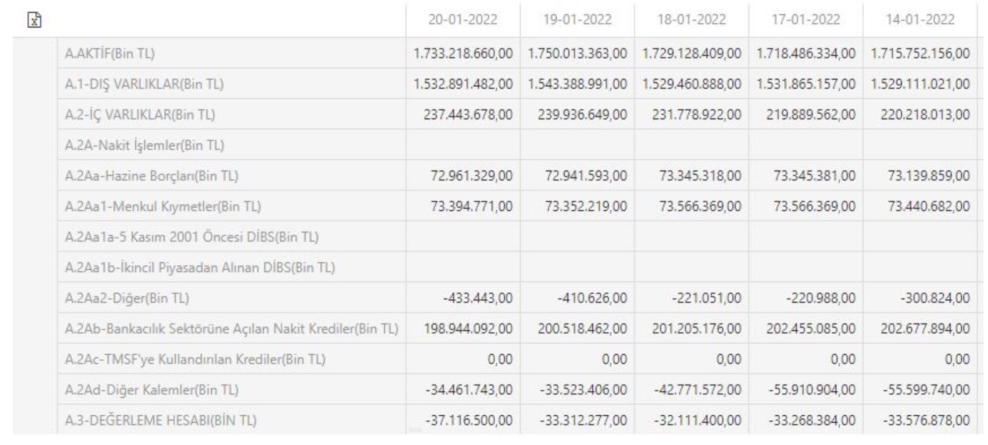Select the A.2Aa-Hazine Borçları row
The width and height of the screenshot is (988, 445).
click(151, 176)
